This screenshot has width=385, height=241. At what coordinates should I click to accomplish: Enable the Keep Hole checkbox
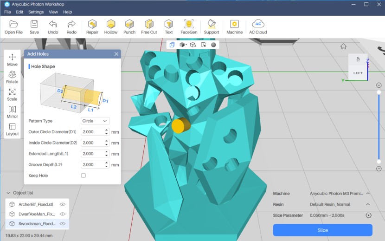(83, 176)
